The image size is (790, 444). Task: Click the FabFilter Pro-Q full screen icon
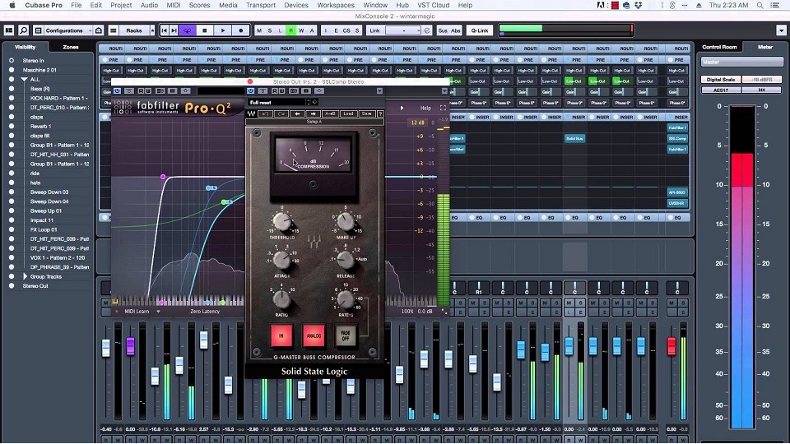tap(443, 108)
